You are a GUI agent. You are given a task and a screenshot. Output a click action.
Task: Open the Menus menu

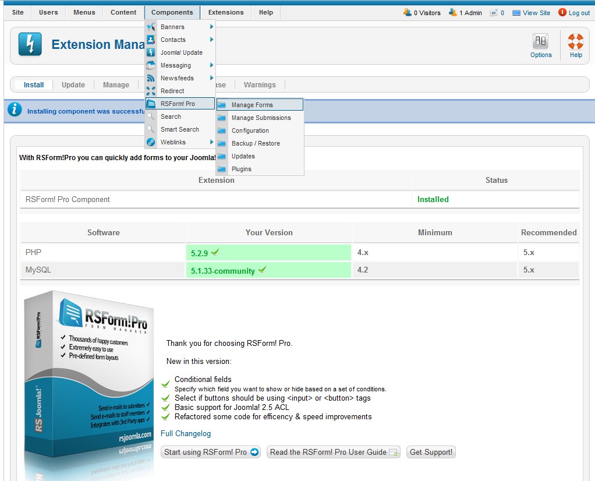84,13
